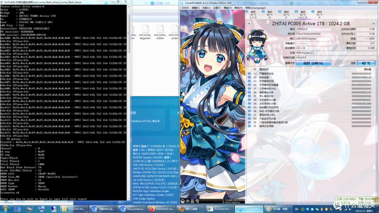Image resolution: width=379 pixels, height=213 pixels.
Task: Open the 编辑(E) menu in CrystalDiskInfo
Action: pyautogui.click(x=195, y=8)
